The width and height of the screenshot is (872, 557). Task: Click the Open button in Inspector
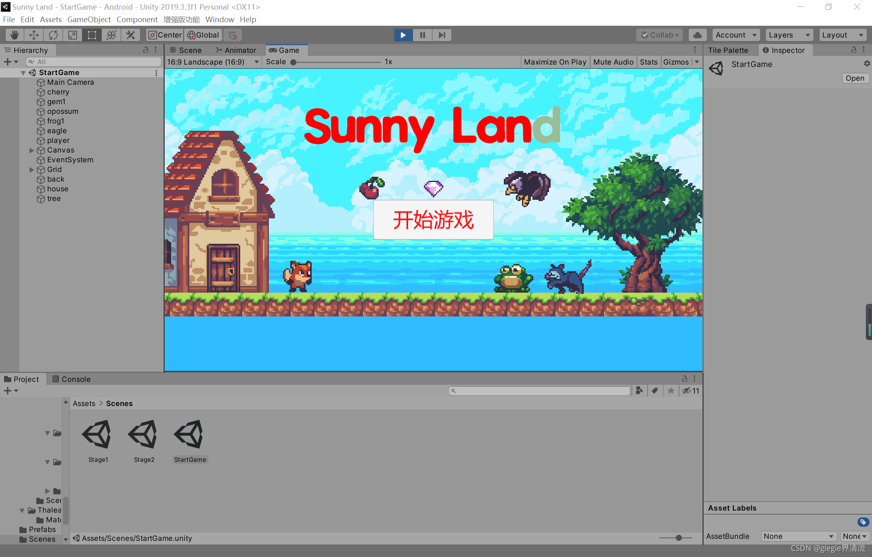[x=855, y=78]
